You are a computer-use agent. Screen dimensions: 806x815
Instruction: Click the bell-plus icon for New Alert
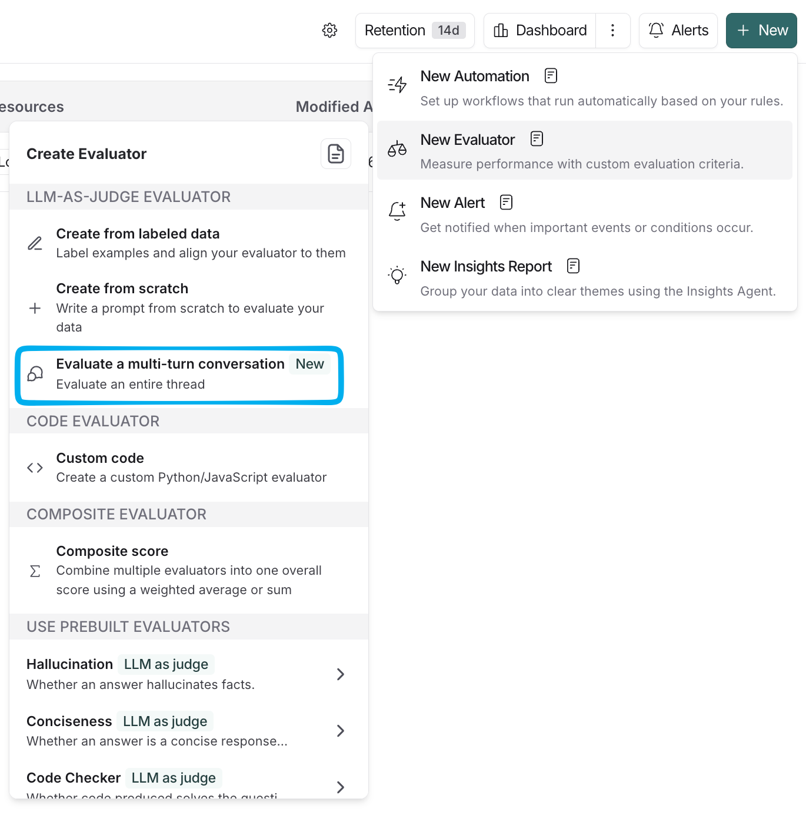point(397,211)
